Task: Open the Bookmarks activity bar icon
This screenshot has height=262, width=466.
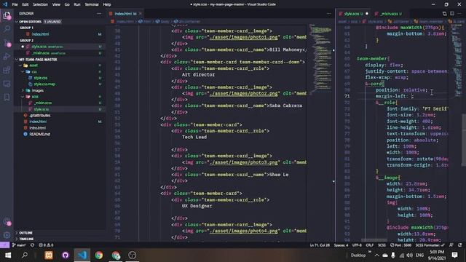Action: [7, 98]
